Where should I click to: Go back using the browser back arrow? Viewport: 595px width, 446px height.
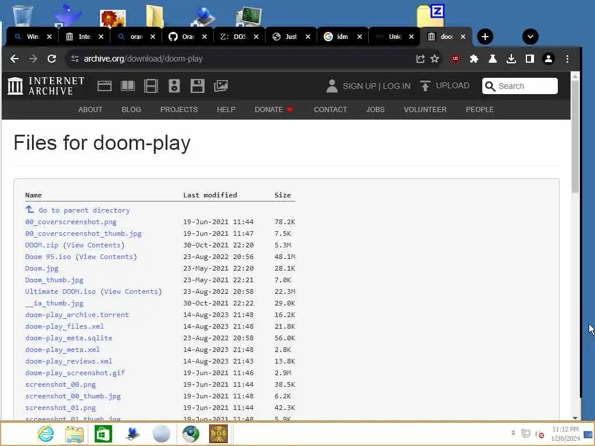click(15, 59)
